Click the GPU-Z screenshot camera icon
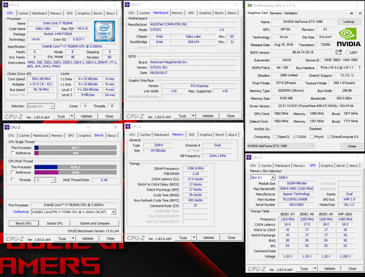Image resolution: width=365 pixels, height=277 pixels. pos(351,13)
